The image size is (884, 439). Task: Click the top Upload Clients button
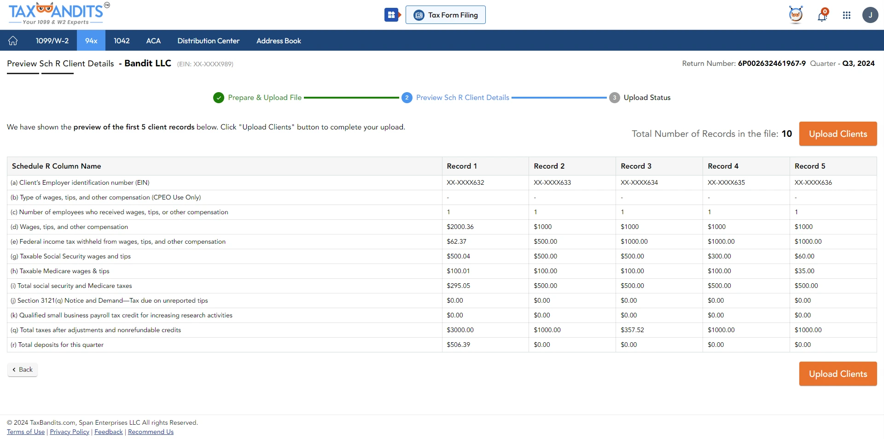tap(838, 134)
